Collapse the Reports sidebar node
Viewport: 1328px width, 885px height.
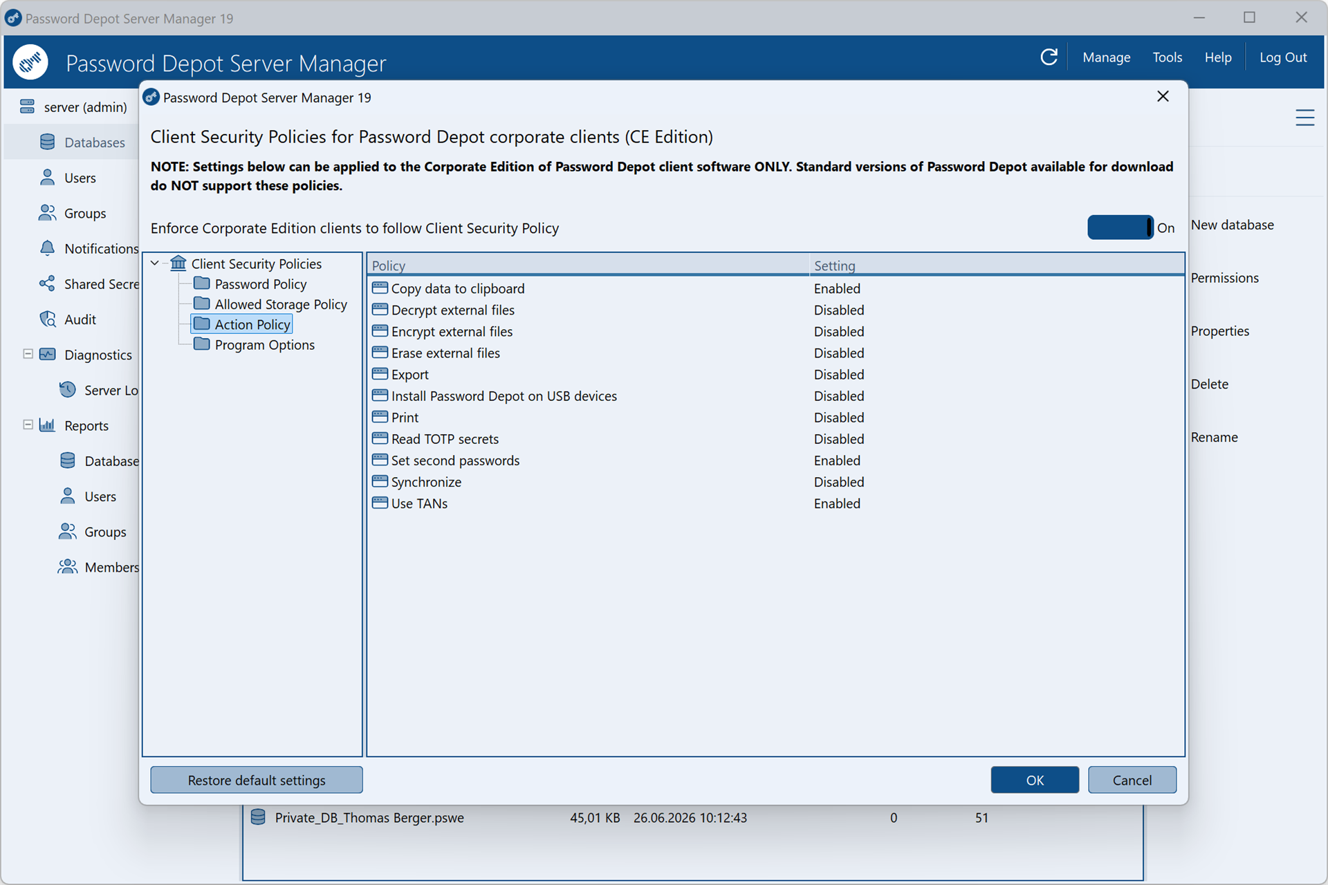coord(28,425)
